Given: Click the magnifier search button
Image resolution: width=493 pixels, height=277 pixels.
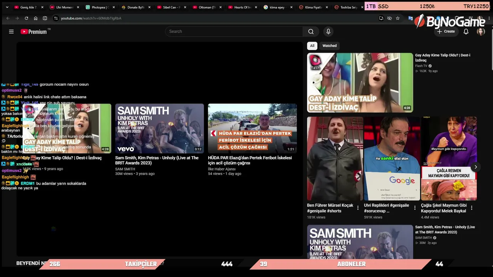Looking at the screenshot, I should 311,32.
